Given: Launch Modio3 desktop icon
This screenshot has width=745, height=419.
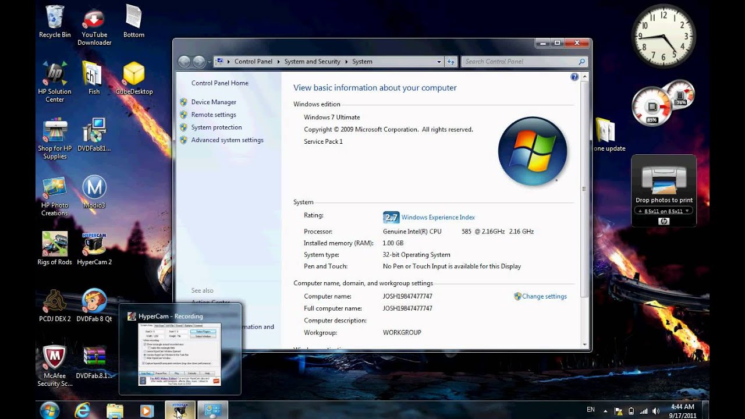Looking at the screenshot, I should click(94, 192).
